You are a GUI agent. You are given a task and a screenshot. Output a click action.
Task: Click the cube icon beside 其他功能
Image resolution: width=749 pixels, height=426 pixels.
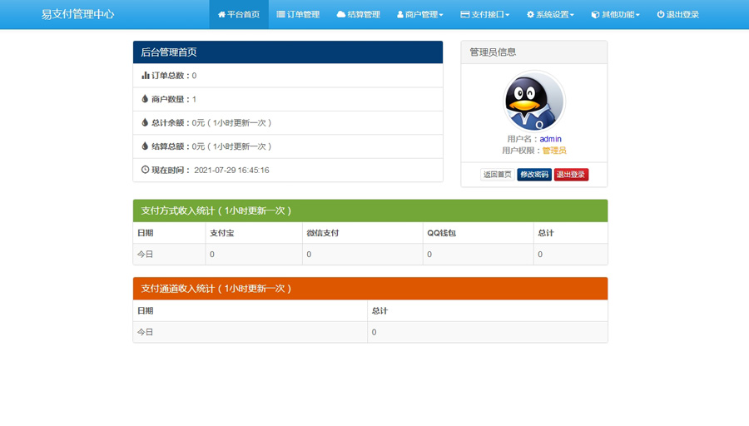(595, 15)
